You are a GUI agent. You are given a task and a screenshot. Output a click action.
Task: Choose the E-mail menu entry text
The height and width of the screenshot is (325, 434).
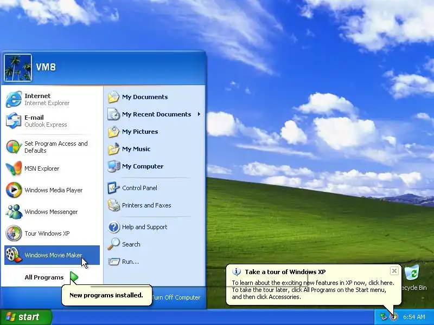(34, 118)
